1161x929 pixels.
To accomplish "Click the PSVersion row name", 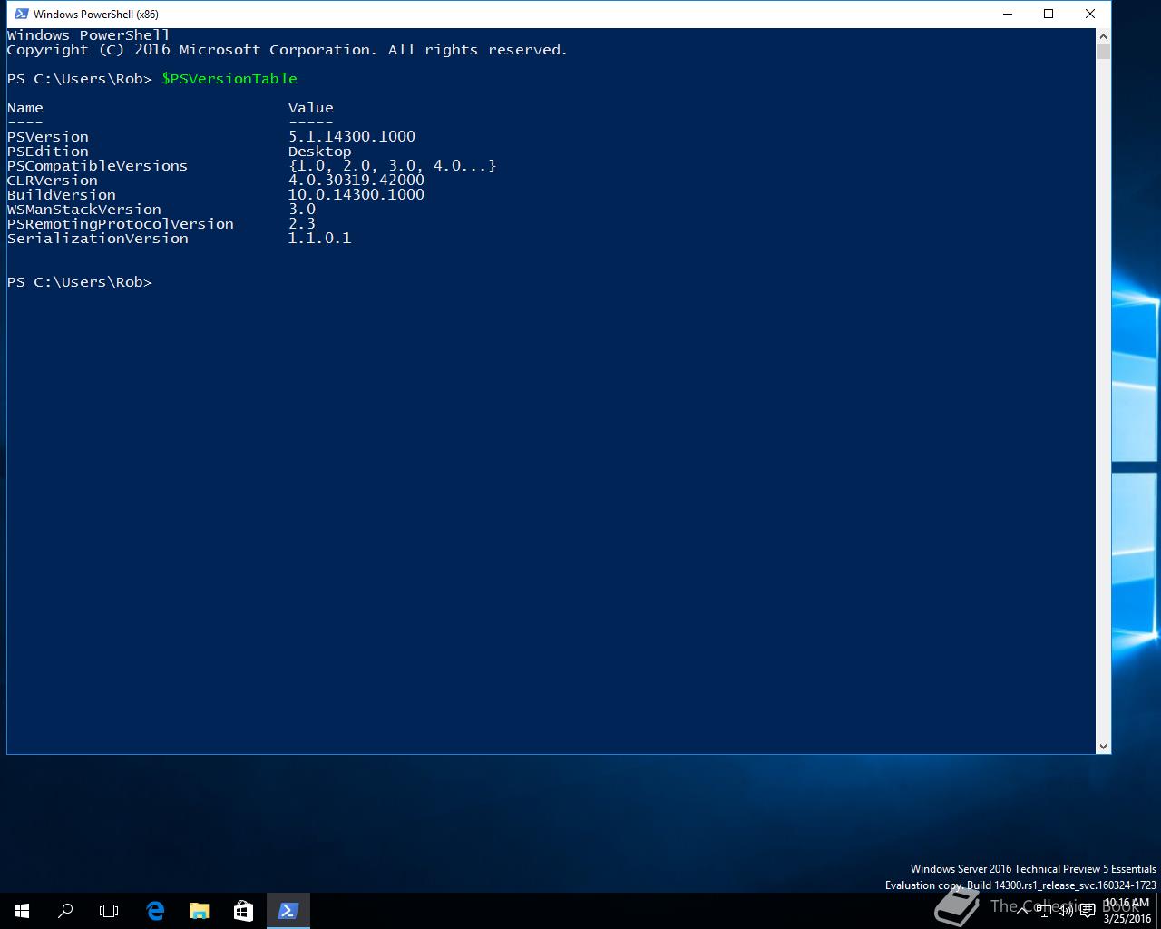I will [x=48, y=137].
